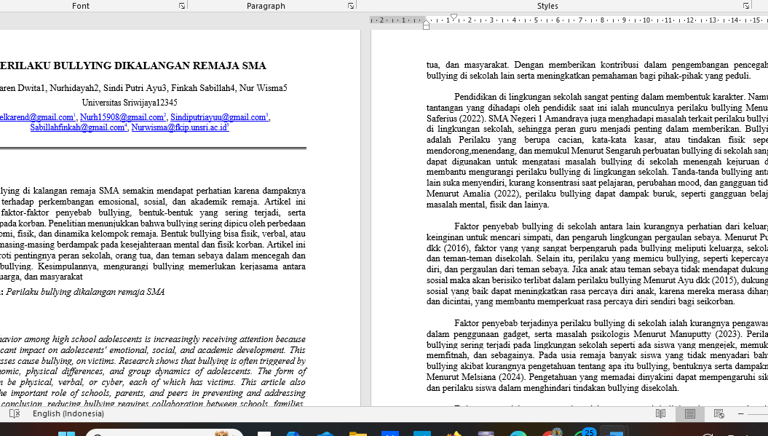Open the English (Indonesia) language setting
Image resolution: width=768 pixels, height=436 pixels.
(x=68, y=414)
